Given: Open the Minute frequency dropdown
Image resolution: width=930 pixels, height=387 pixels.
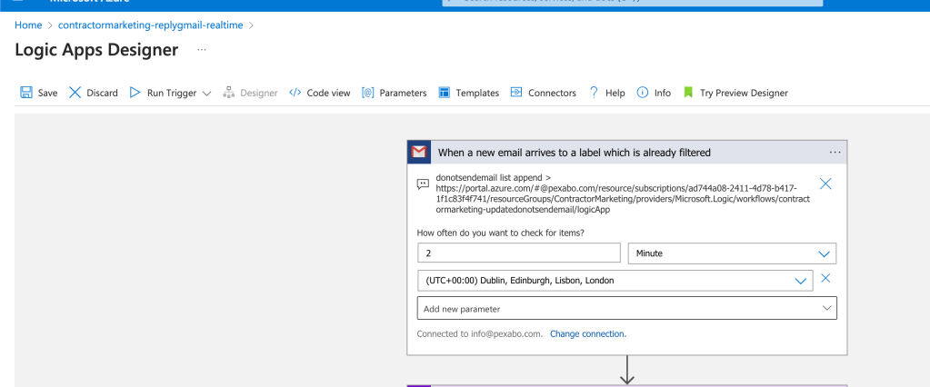Looking at the screenshot, I should tap(732, 253).
